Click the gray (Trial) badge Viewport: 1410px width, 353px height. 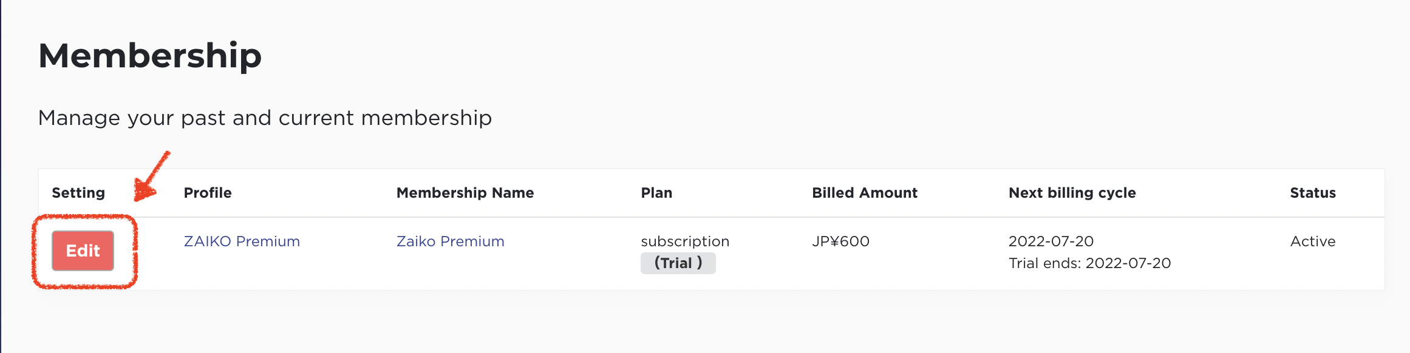coord(678,263)
